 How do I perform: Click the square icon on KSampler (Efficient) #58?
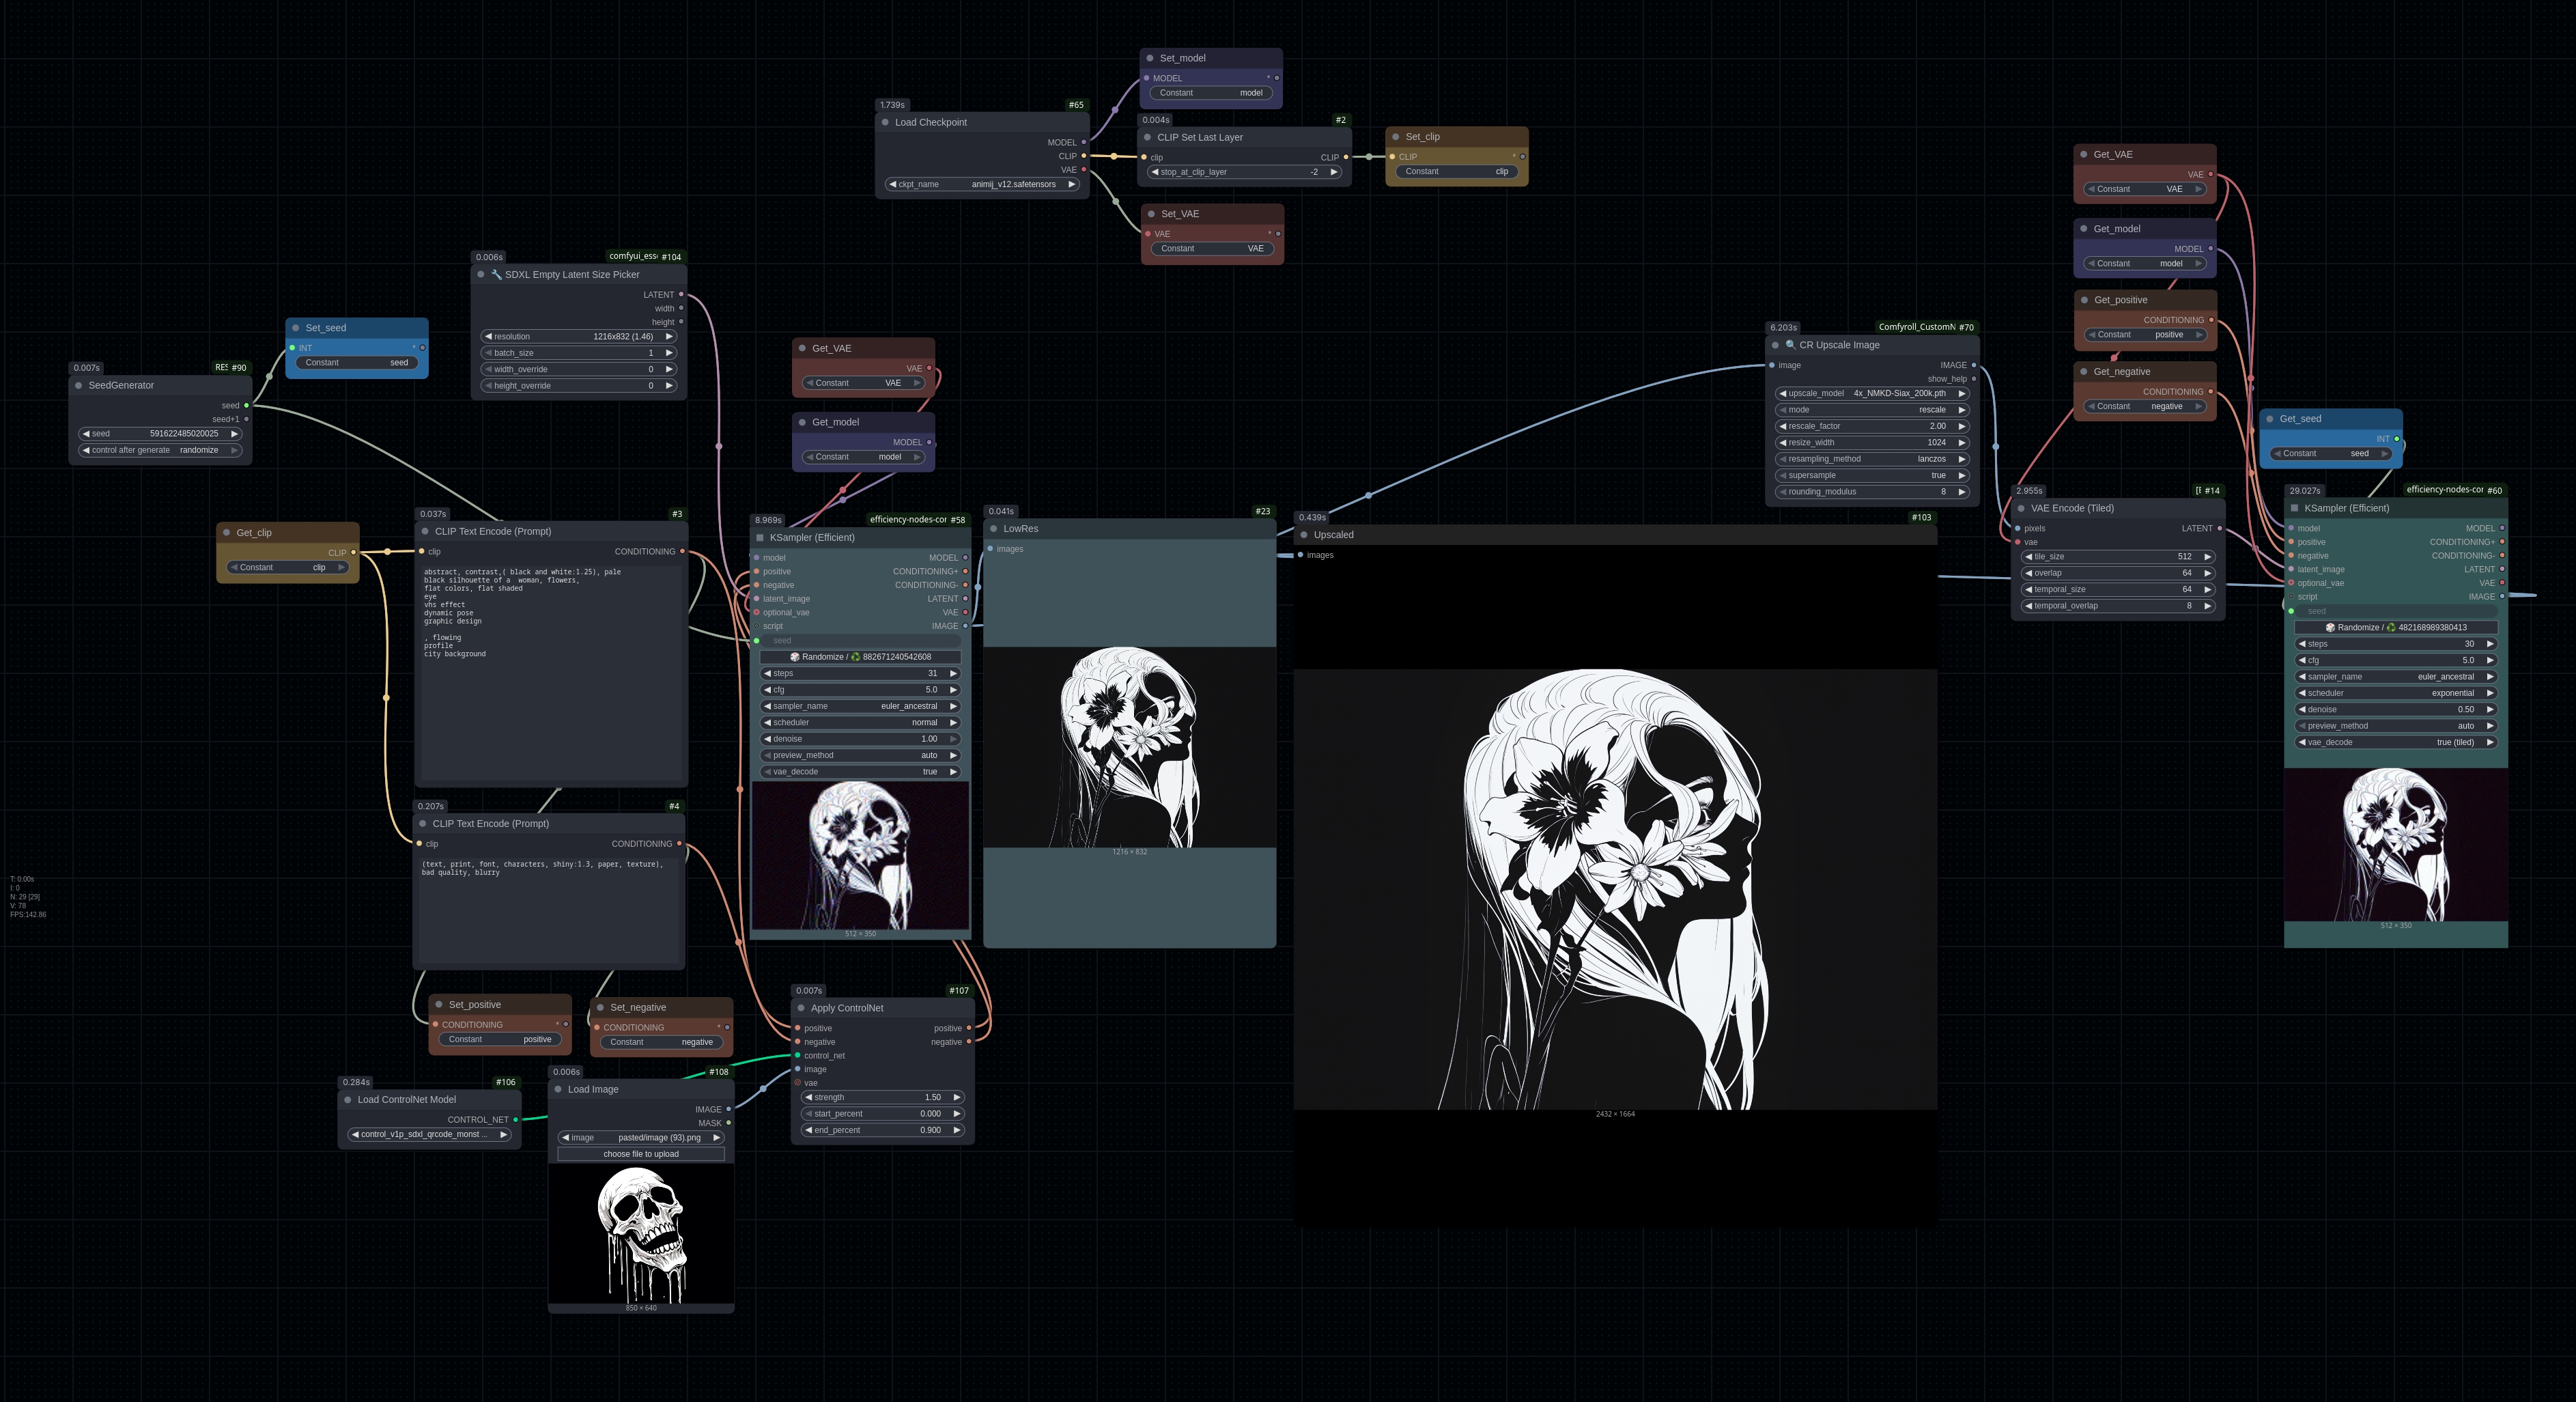(760, 538)
